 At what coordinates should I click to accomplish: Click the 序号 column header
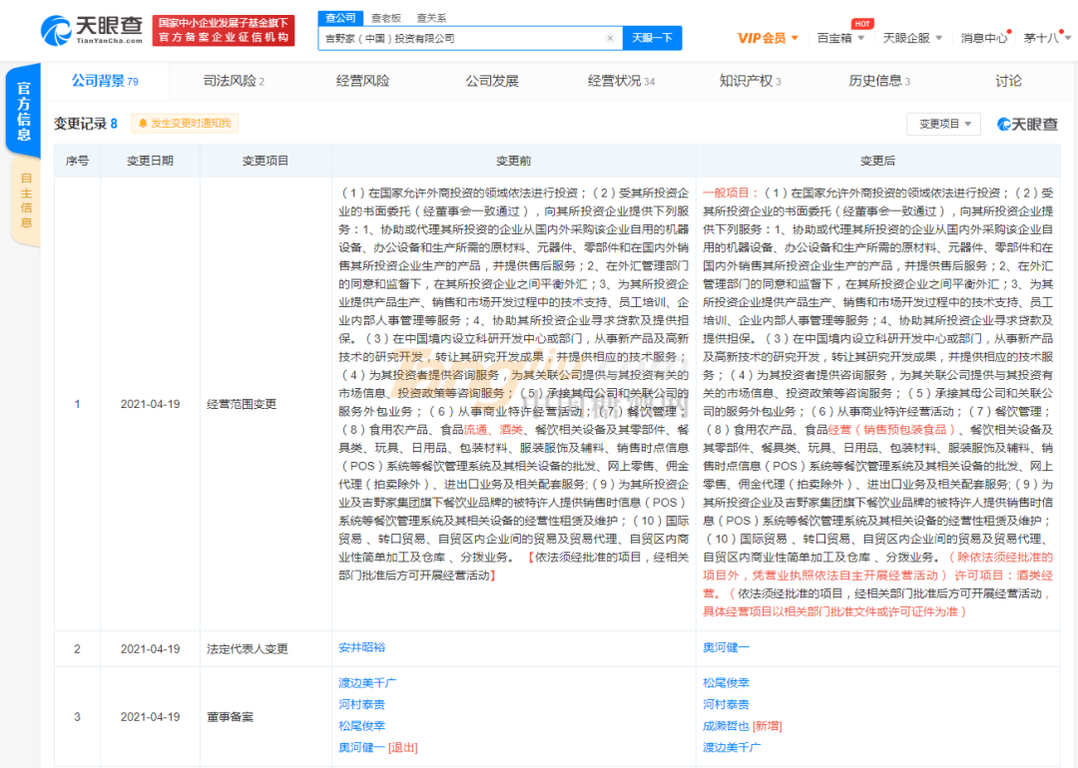point(77,161)
